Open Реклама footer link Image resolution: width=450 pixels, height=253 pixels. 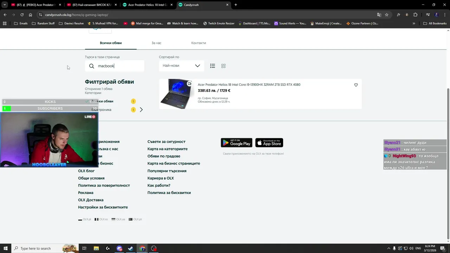tap(85, 193)
